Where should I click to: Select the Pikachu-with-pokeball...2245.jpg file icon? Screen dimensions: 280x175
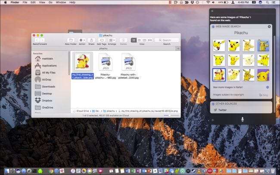coord(128,62)
